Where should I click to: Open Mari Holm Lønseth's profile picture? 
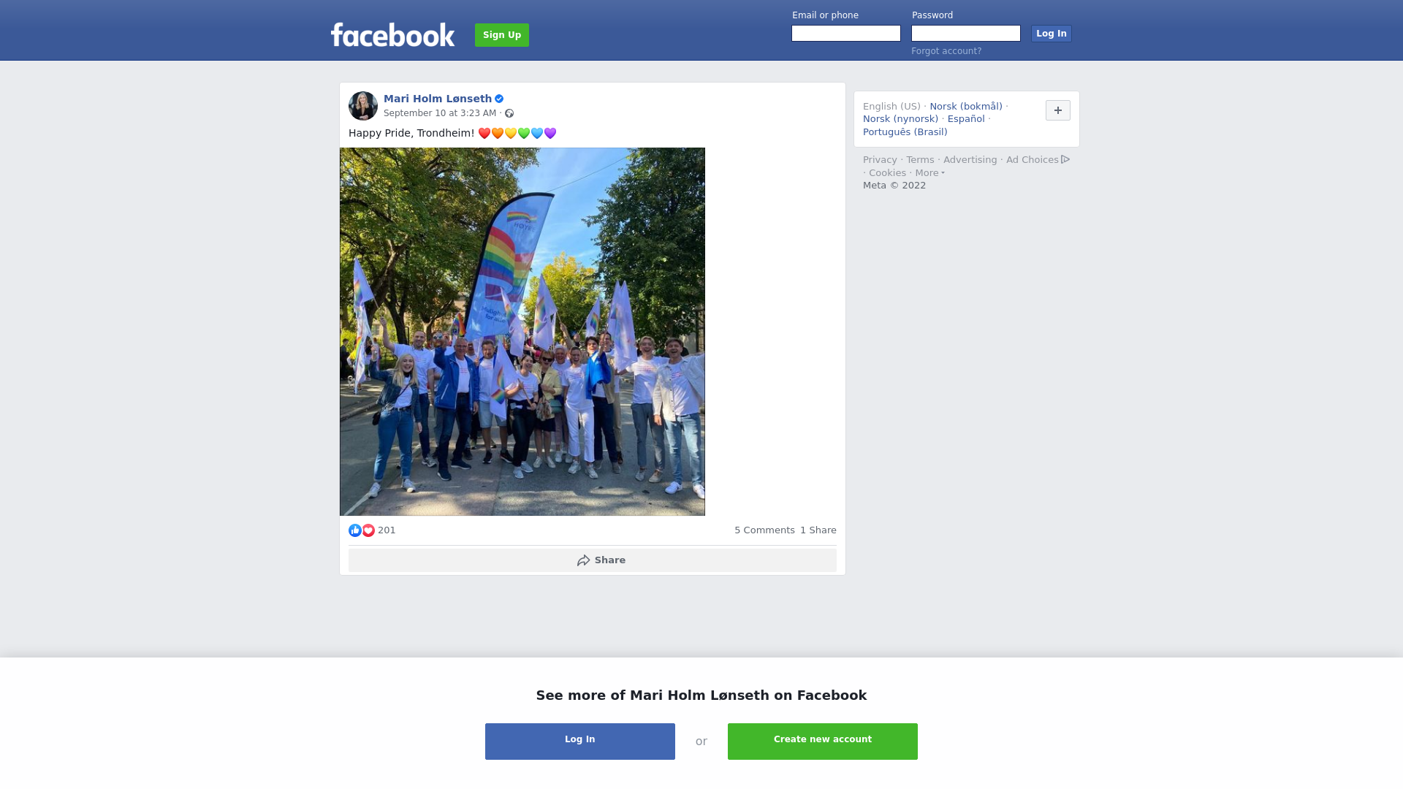[x=363, y=106]
